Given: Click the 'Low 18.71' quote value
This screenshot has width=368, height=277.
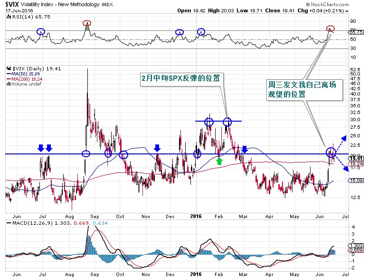Looking at the screenshot, I should [249, 10].
